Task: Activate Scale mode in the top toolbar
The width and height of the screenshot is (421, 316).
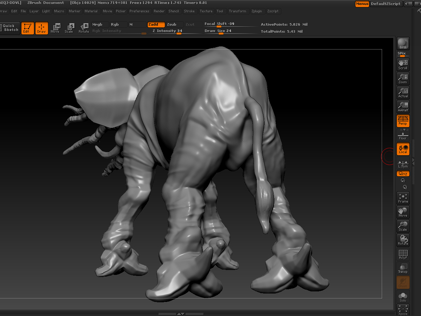Action: click(x=69, y=28)
